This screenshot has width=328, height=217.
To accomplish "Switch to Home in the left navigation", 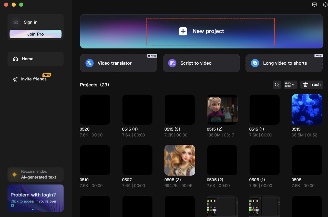I will tap(28, 59).
